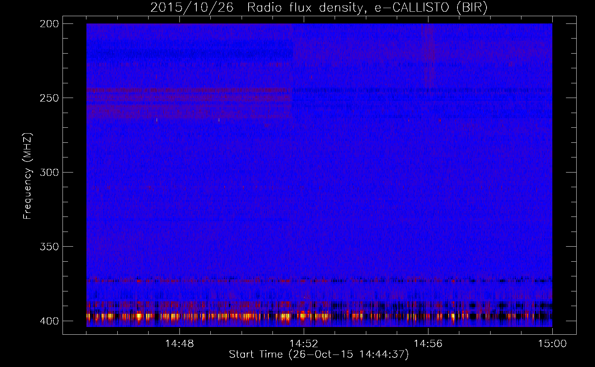Screen dimensions: 595x367
Task: Click the 'Frequency (MHZ)' axis label
Action: pos(28,176)
